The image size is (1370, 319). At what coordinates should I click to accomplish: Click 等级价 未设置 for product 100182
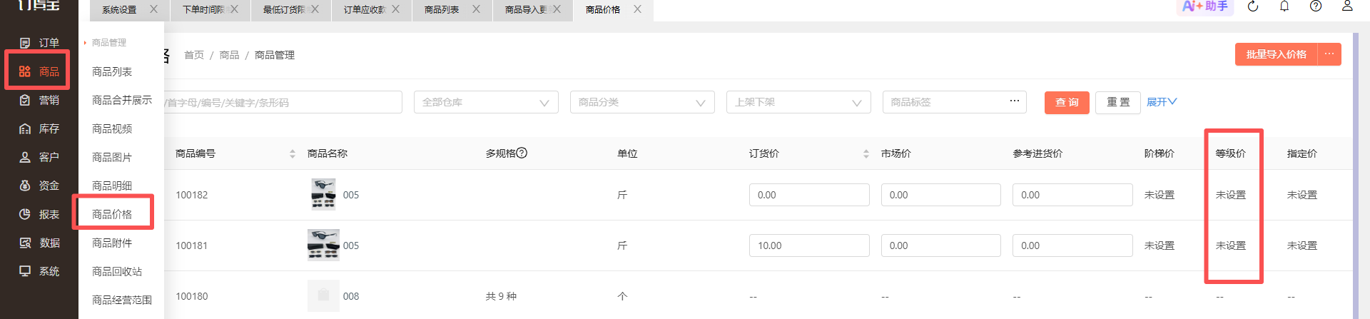1231,195
